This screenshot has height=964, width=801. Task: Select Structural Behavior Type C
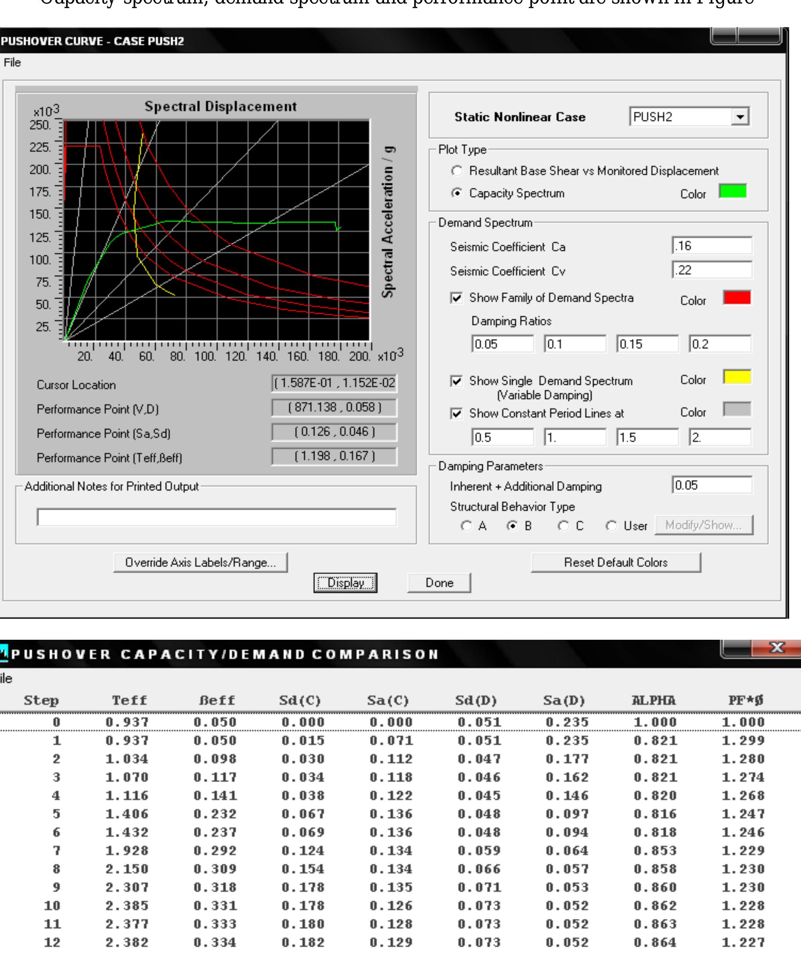[x=563, y=526]
